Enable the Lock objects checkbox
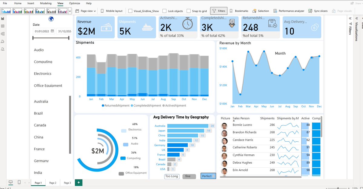The height and width of the screenshot is (189, 363). click(x=165, y=11)
